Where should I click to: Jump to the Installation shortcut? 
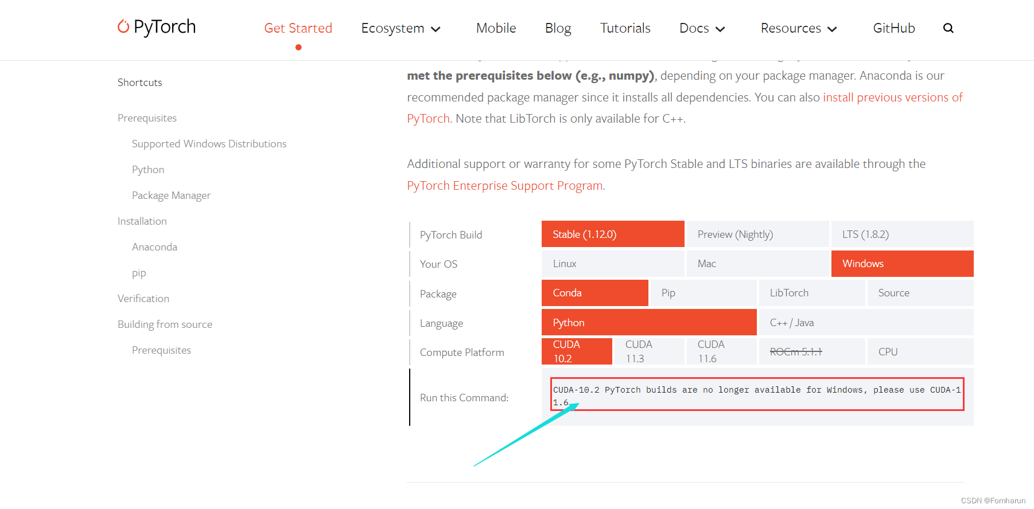pos(142,221)
